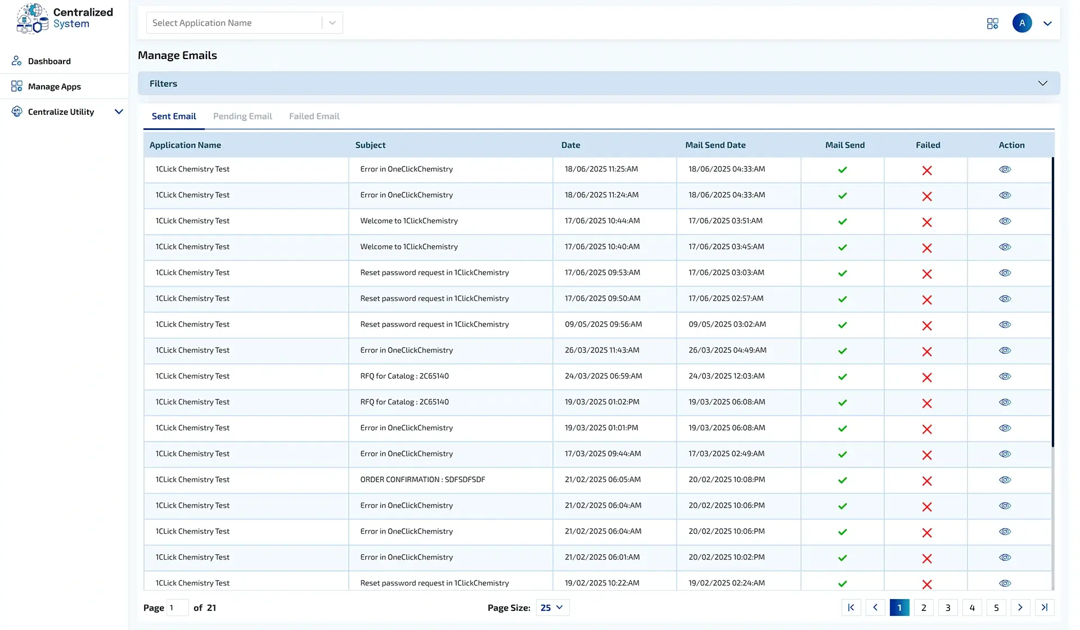
Task: View the 18/06/2025 11:25 AM email
Action: (1005, 169)
